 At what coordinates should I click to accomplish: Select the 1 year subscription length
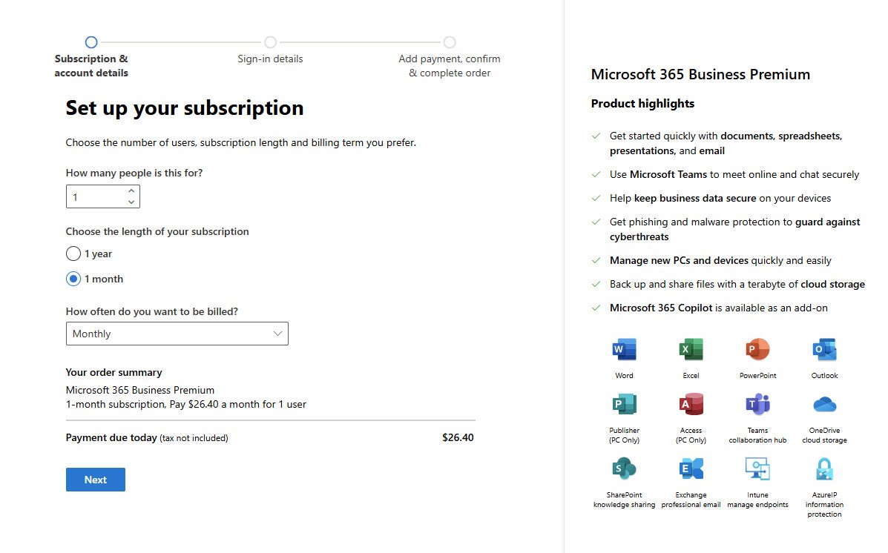point(73,254)
